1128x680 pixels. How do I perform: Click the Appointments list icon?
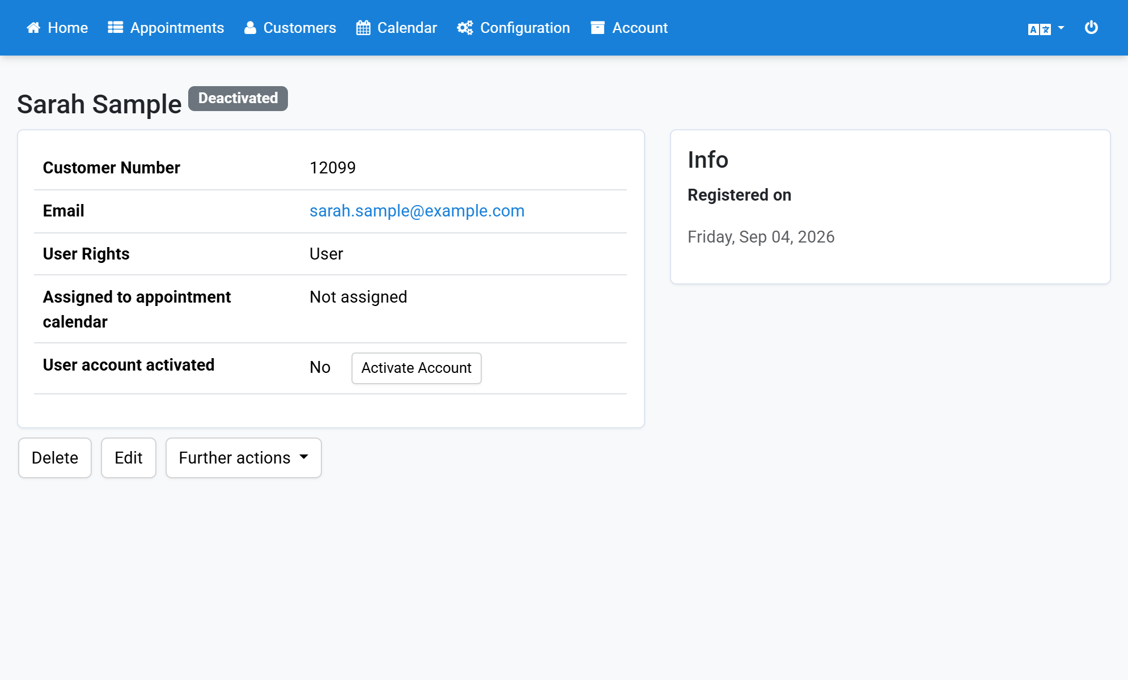tap(116, 28)
